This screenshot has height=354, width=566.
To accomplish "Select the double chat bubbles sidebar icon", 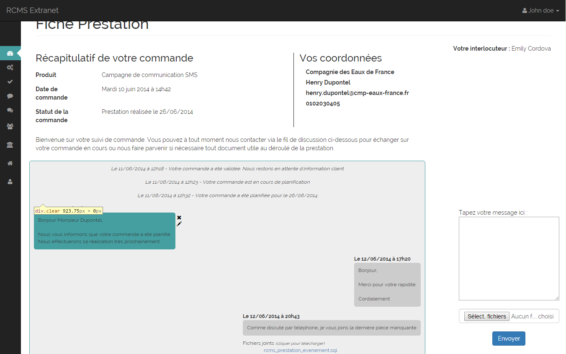I will [10, 110].
